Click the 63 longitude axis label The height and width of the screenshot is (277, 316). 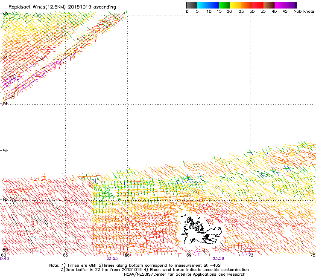65,255
